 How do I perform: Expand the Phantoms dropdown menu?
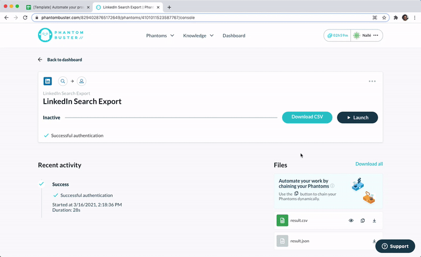(161, 35)
